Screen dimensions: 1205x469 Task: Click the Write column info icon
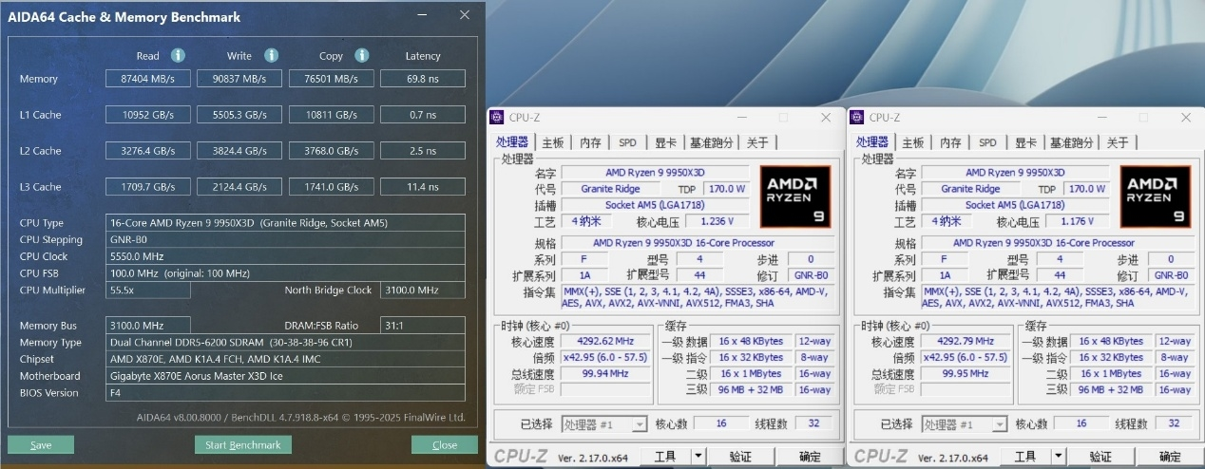click(271, 55)
